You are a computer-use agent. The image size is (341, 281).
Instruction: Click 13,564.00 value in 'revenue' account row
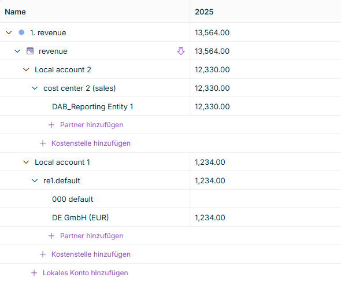pos(212,51)
